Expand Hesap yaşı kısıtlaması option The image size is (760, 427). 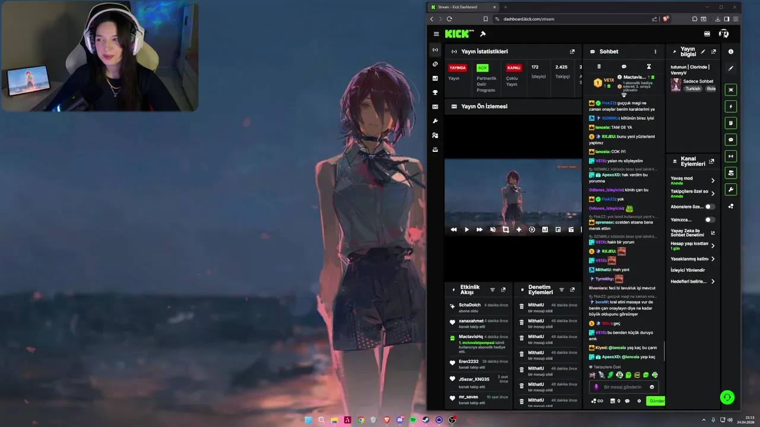[x=713, y=246]
